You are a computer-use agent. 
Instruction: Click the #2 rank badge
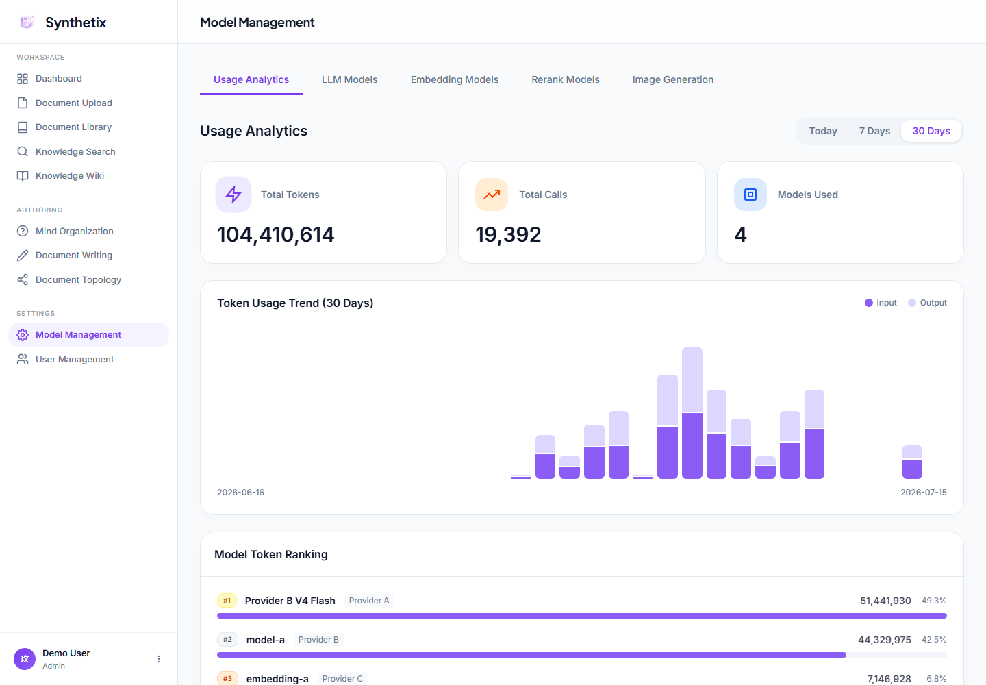coord(227,640)
